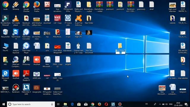Select WebCam Companion shortcut

(x=16, y=62)
